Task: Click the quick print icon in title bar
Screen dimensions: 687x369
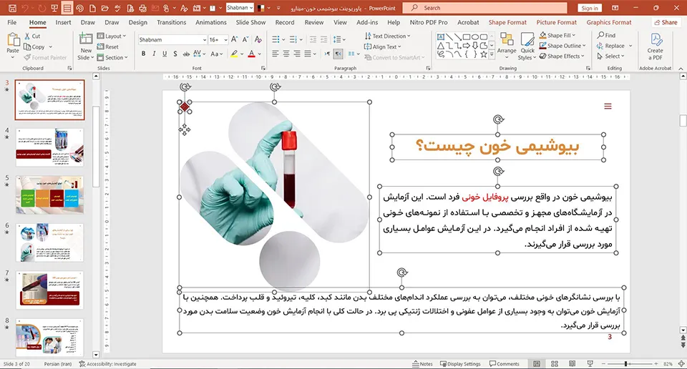Action: [142, 8]
